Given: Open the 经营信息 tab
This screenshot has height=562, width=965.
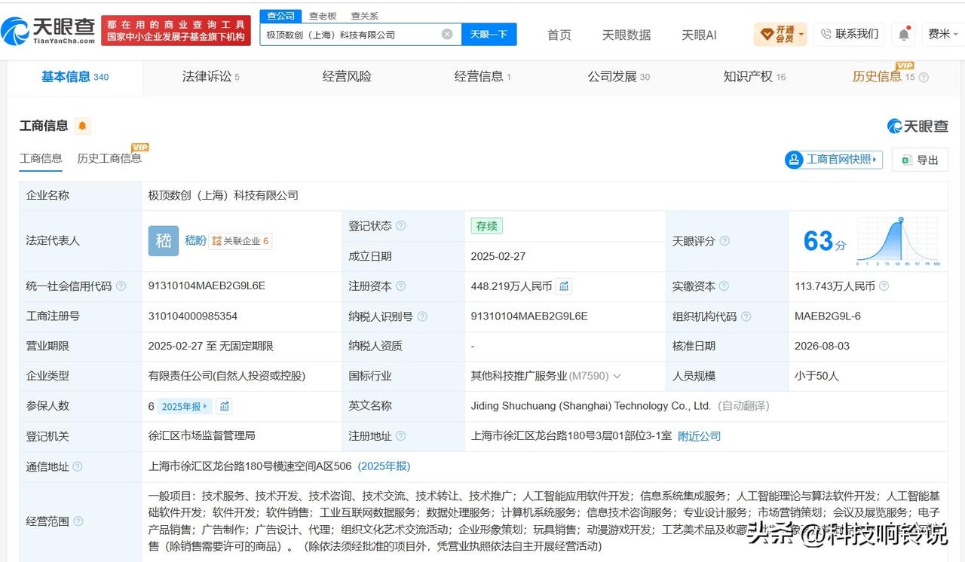Looking at the screenshot, I should (x=482, y=77).
